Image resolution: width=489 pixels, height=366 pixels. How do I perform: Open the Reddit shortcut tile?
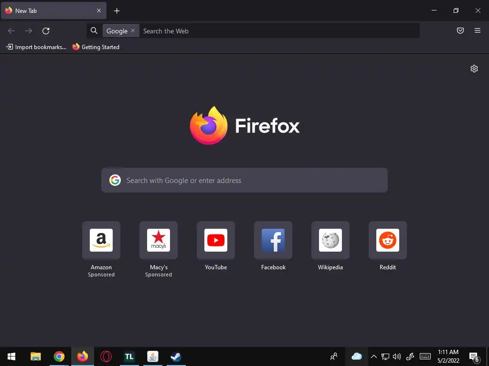tap(388, 240)
